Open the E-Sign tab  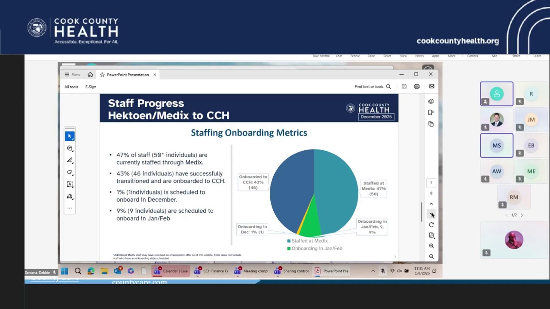[x=91, y=87]
